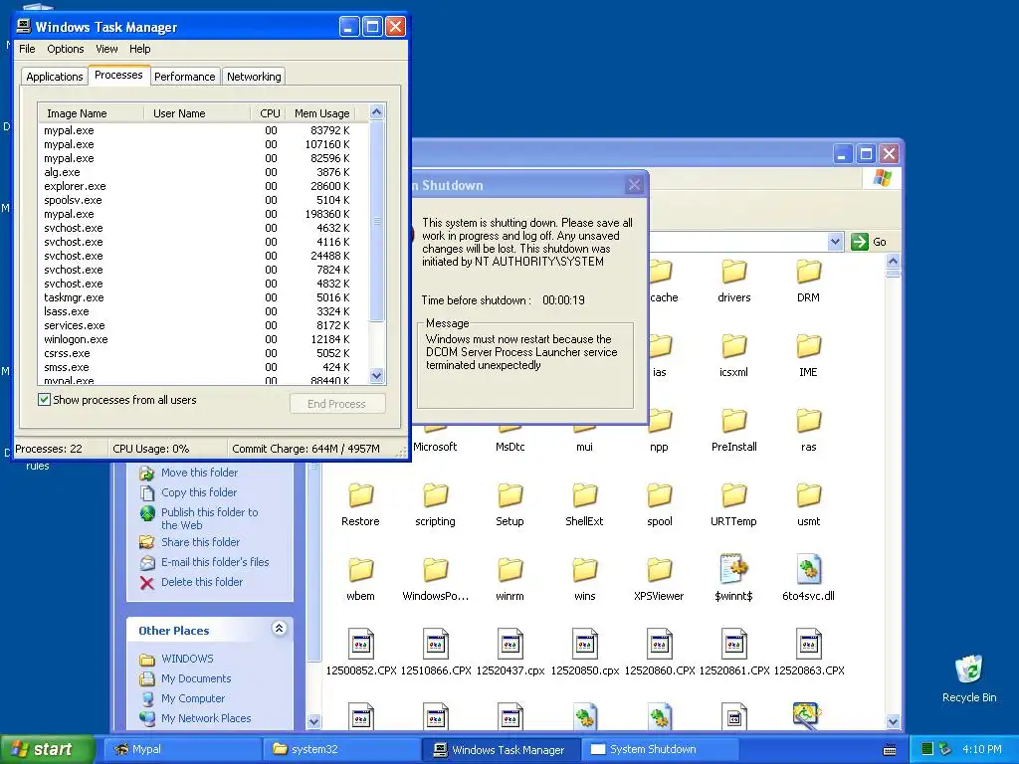Open the drivers folder icon
Viewport: 1019px width, 764px height.
[x=733, y=272]
